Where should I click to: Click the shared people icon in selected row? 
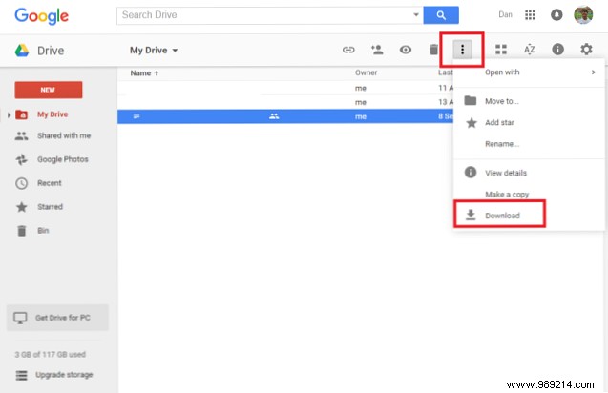pos(274,116)
